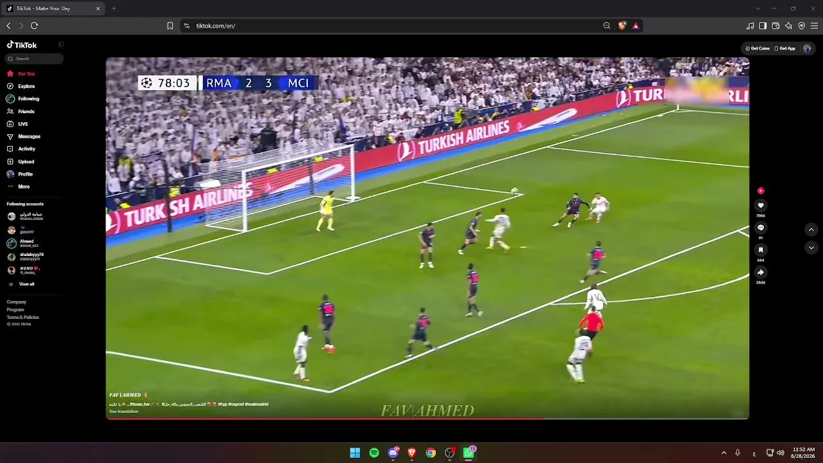Like the video with the heart icon
The height and width of the screenshot is (463, 823).
(x=761, y=206)
